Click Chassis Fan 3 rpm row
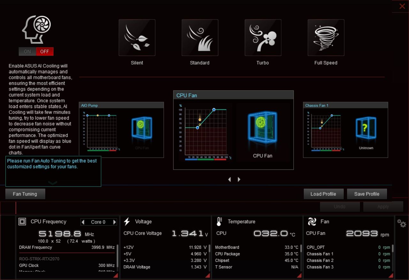Screen dimensions: 409x280 point(348,267)
